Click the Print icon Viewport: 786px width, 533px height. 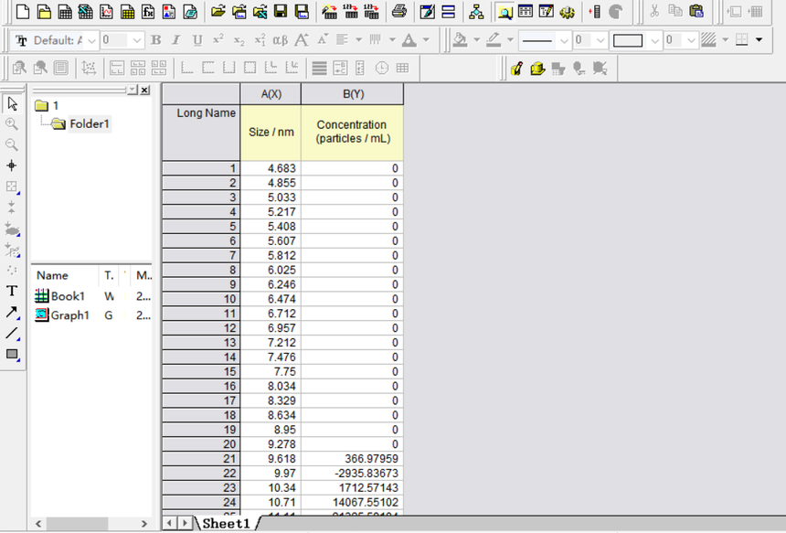point(399,12)
